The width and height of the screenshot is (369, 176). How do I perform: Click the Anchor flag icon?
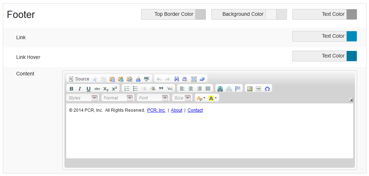click(238, 89)
